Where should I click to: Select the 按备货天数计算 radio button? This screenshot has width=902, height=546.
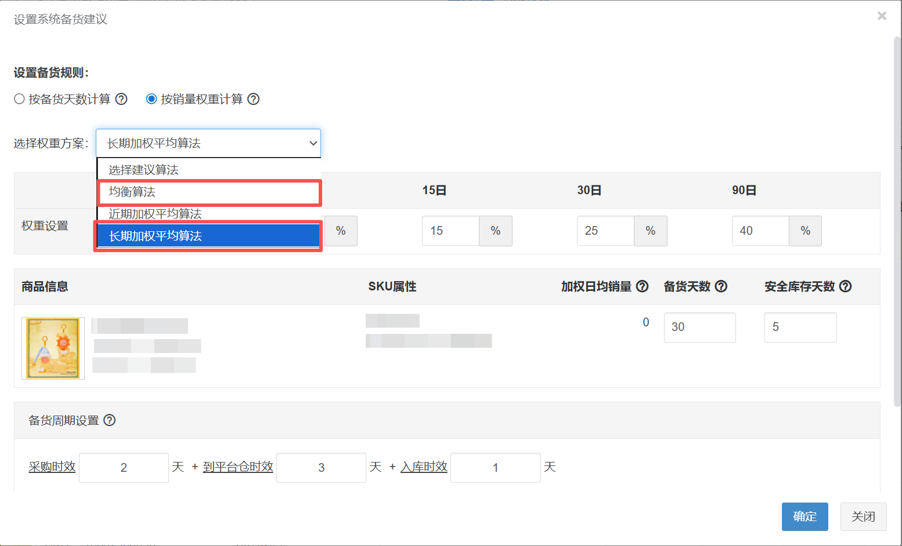tap(19, 99)
